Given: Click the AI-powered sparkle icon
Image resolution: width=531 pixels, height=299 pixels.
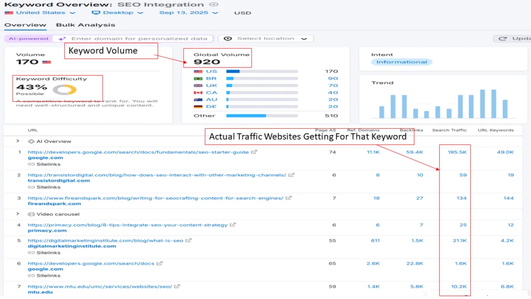Looking at the screenshot, I should point(62,38).
